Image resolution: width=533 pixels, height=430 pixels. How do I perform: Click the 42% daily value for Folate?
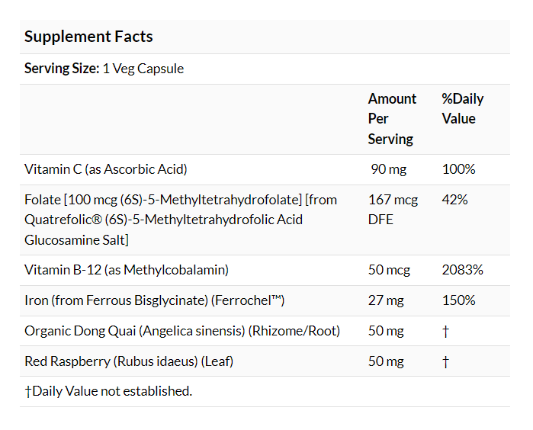coord(454,200)
